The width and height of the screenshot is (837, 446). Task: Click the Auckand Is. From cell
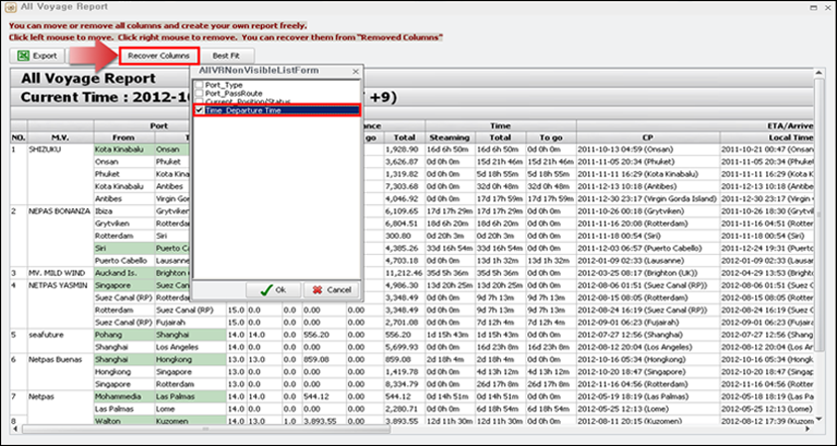(124, 273)
